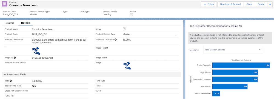The image size is (274, 99).
Task: Open the more actions dropdown arrow beside Delete
Action: point(270,4)
